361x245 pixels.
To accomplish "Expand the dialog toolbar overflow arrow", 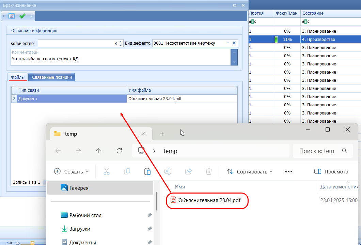I will click(32, 16).
